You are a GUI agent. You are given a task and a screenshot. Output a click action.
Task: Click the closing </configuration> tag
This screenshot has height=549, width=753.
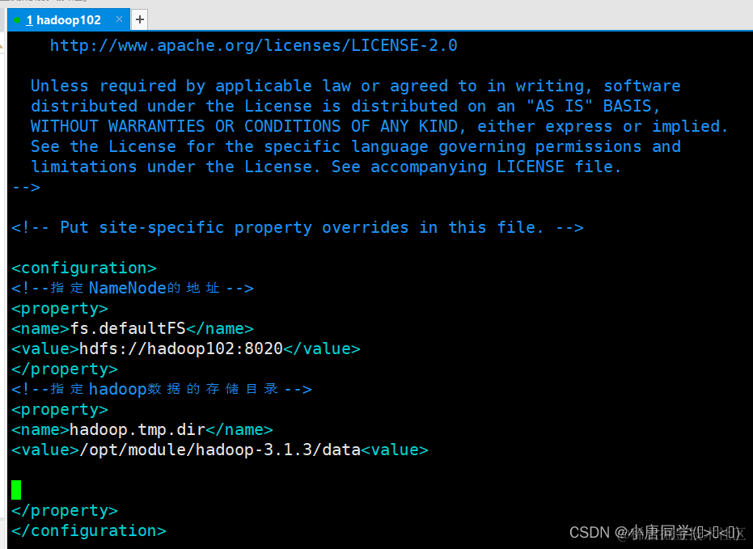click(x=89, y=530)
